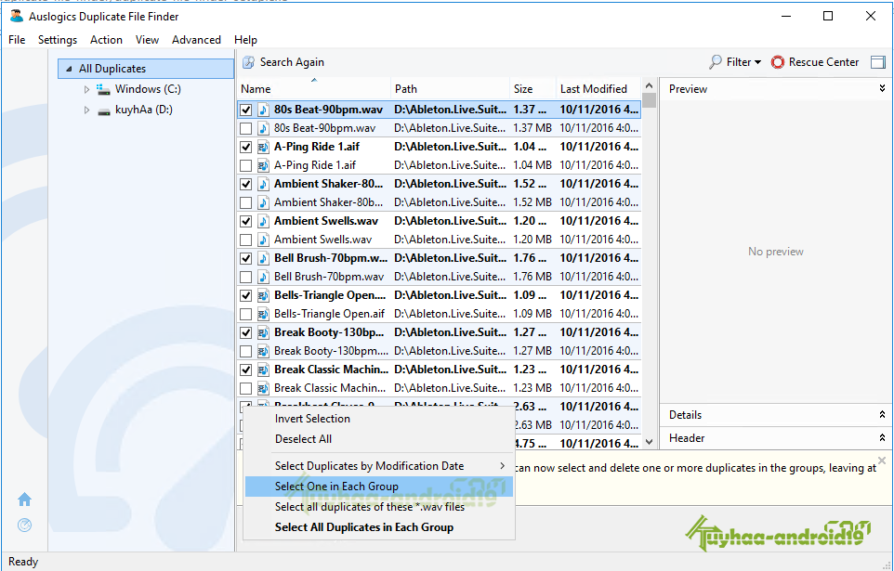This screenshot has width=894, height=571.
Task: Click the scan gauge icon below home
Action: (24, 525)
